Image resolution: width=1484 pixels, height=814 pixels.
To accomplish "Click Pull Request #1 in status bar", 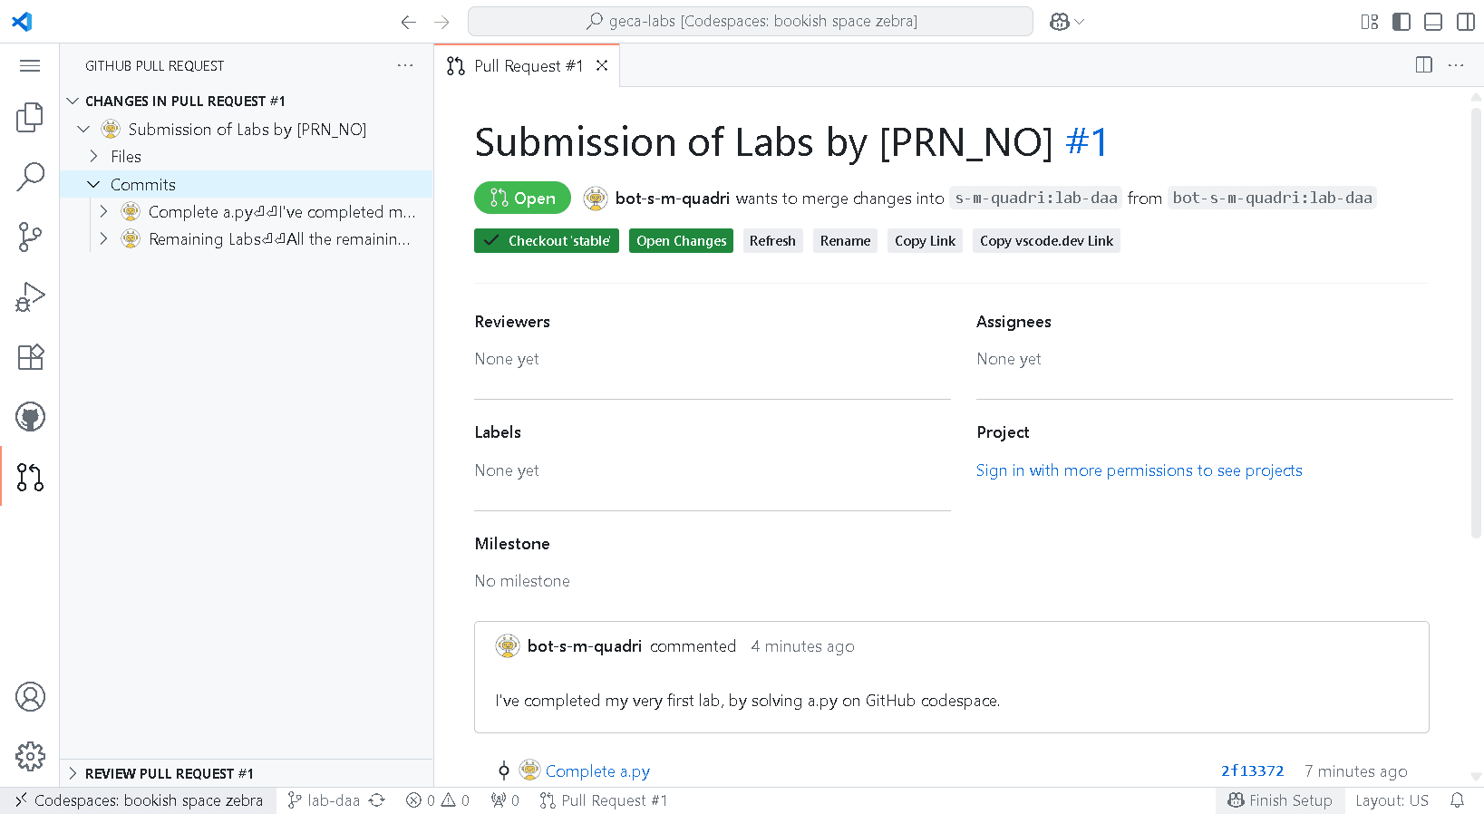I will (x=604, y=800).
